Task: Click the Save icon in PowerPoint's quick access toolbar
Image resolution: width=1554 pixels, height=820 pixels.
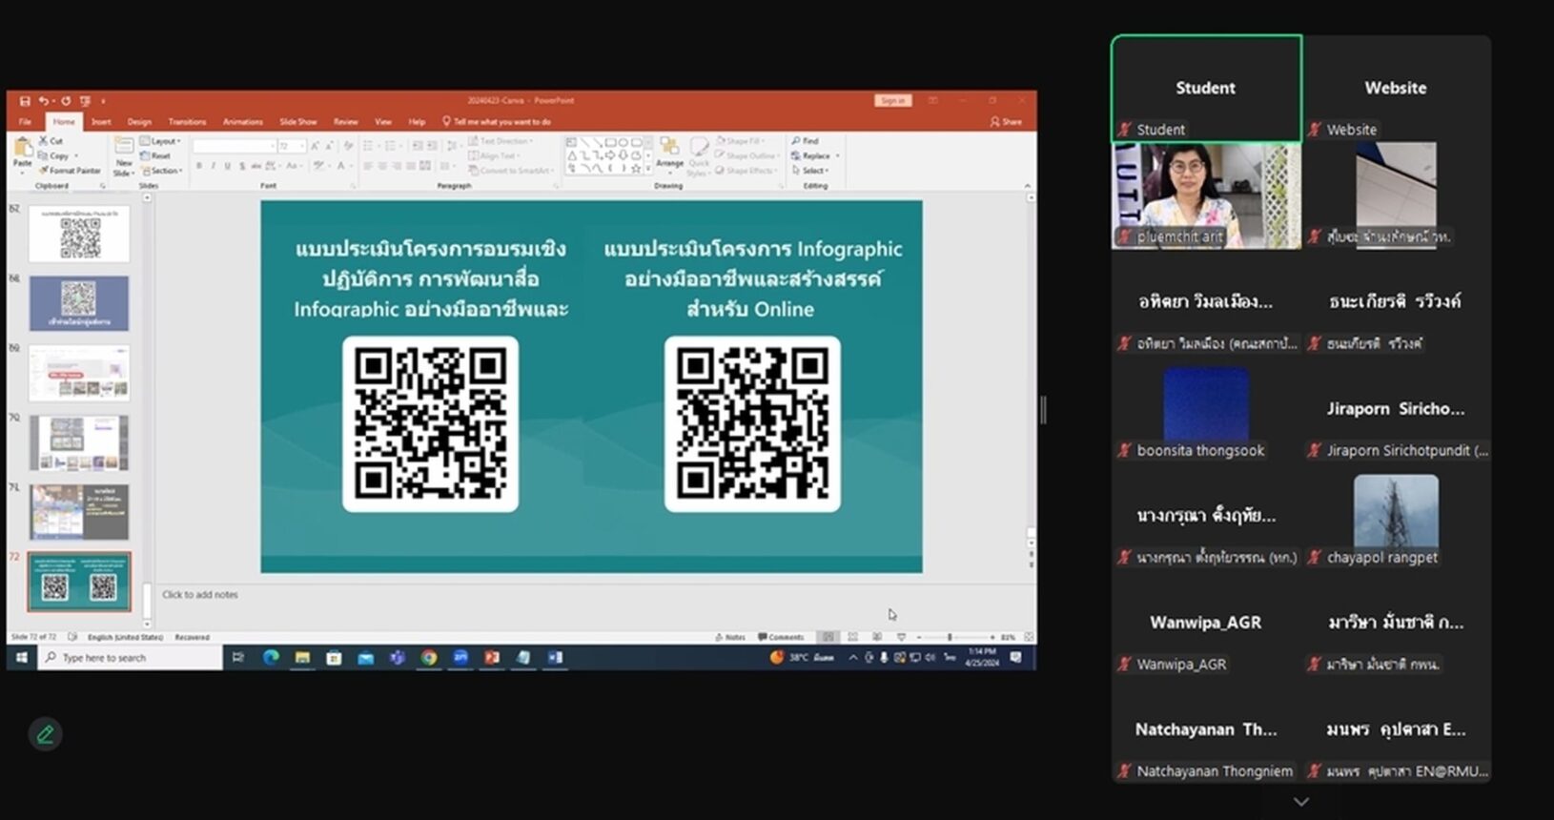Action: [x=25, y=100]
